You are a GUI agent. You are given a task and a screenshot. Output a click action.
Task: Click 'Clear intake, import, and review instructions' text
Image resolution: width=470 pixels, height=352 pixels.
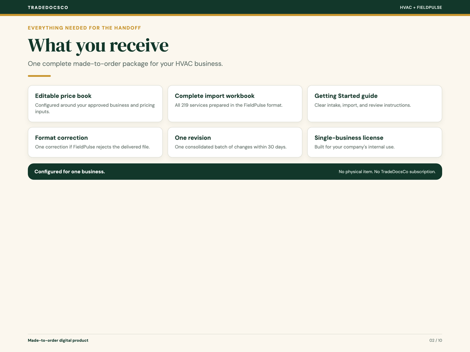coord(363,105)
